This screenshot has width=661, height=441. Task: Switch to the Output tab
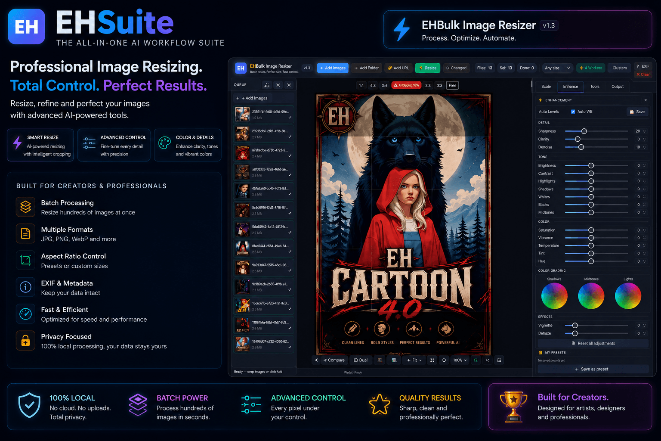point(618,87)
